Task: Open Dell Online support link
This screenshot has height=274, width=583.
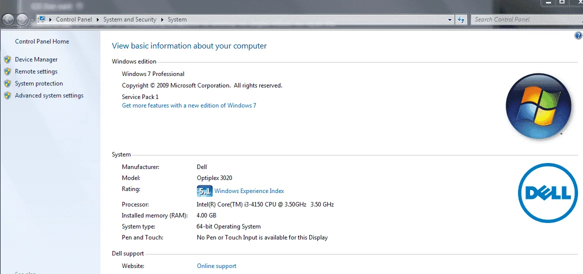Action: tap(216, 266)
